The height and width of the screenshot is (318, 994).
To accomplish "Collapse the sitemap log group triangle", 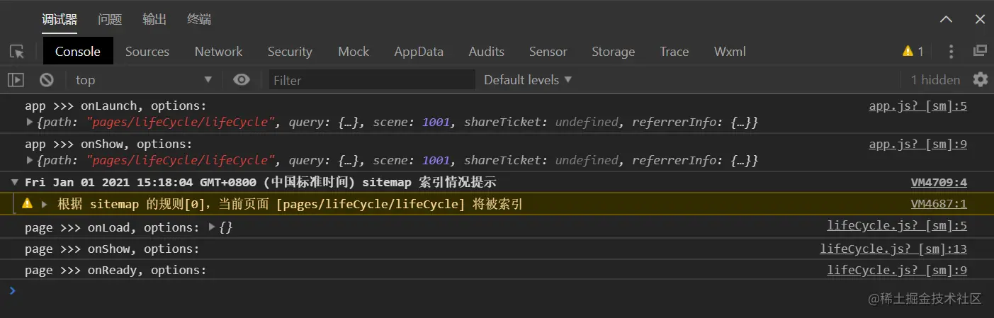I will [15, 183].
